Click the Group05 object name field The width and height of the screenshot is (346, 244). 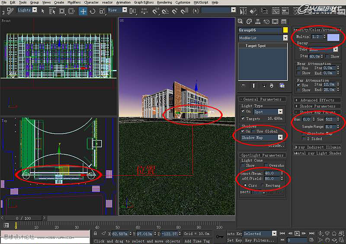click(260, 30)
